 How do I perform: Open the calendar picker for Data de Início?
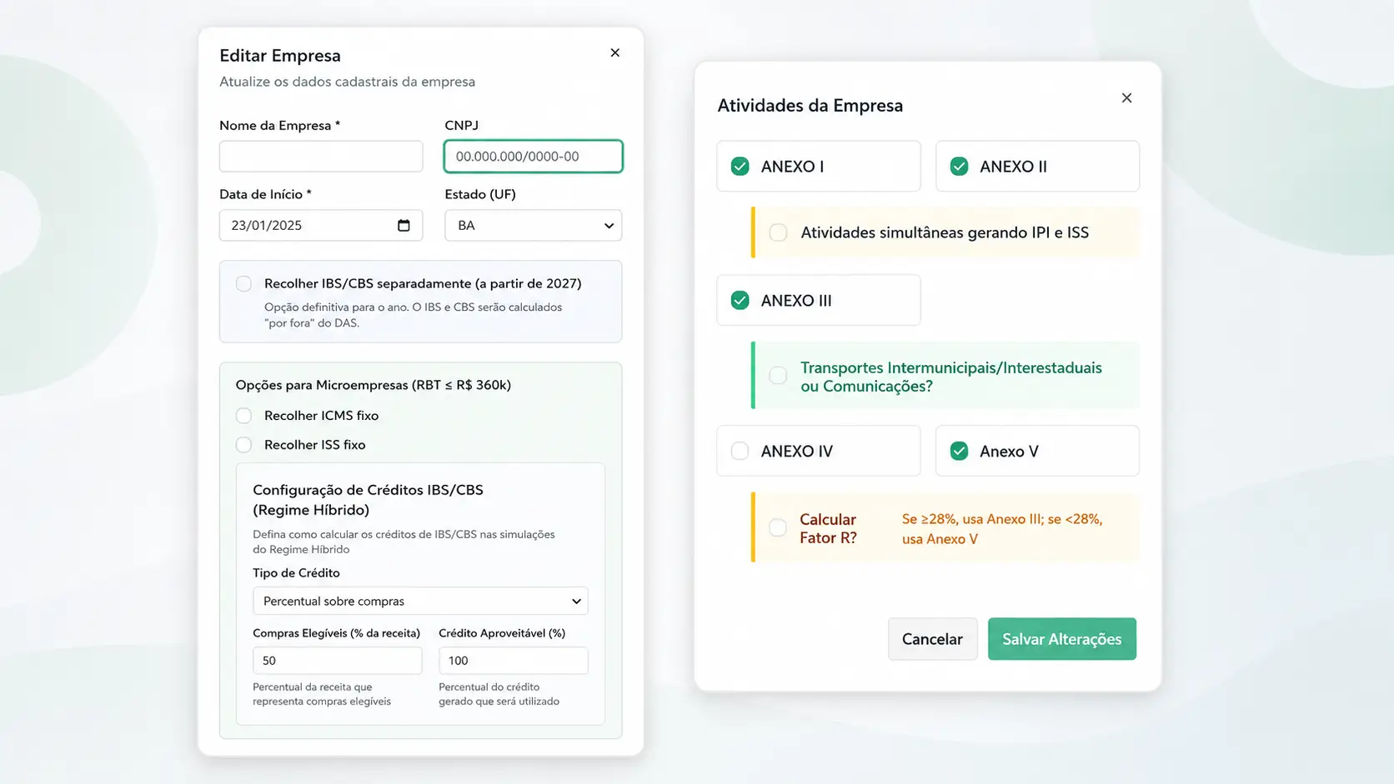point(404,225)
